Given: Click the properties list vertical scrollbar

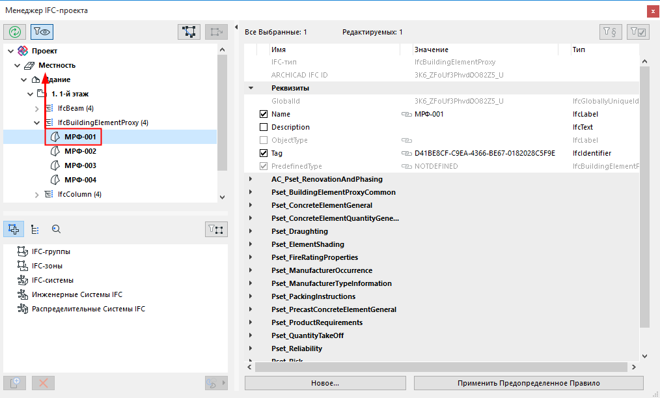Looking at the screenshot, I should tap(645, 195).
